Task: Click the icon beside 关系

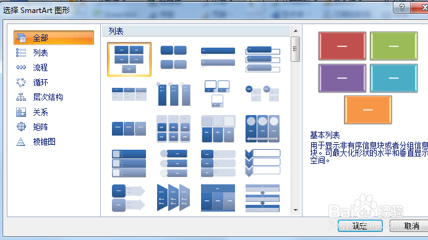Action: click(21, 112)
